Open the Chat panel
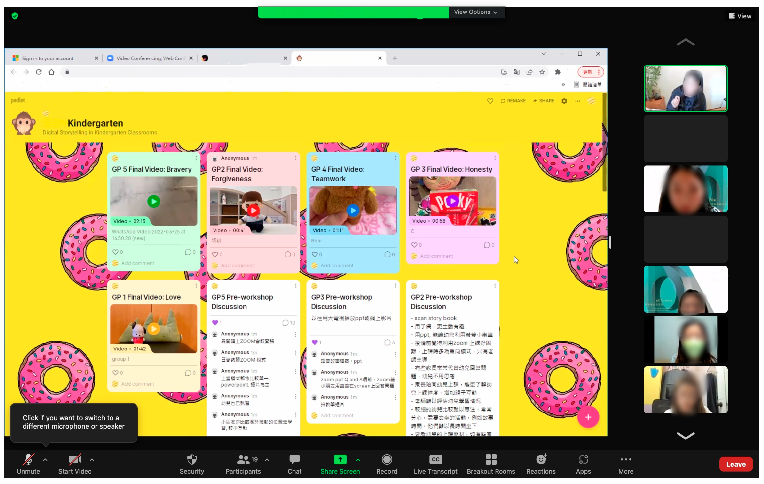The width and height of the screenshot is (764, 484). click(294, 464)
